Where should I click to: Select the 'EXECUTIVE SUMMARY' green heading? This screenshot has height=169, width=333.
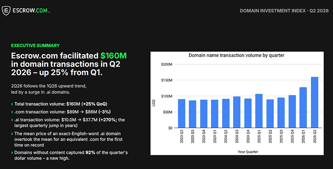coord(35,45)
